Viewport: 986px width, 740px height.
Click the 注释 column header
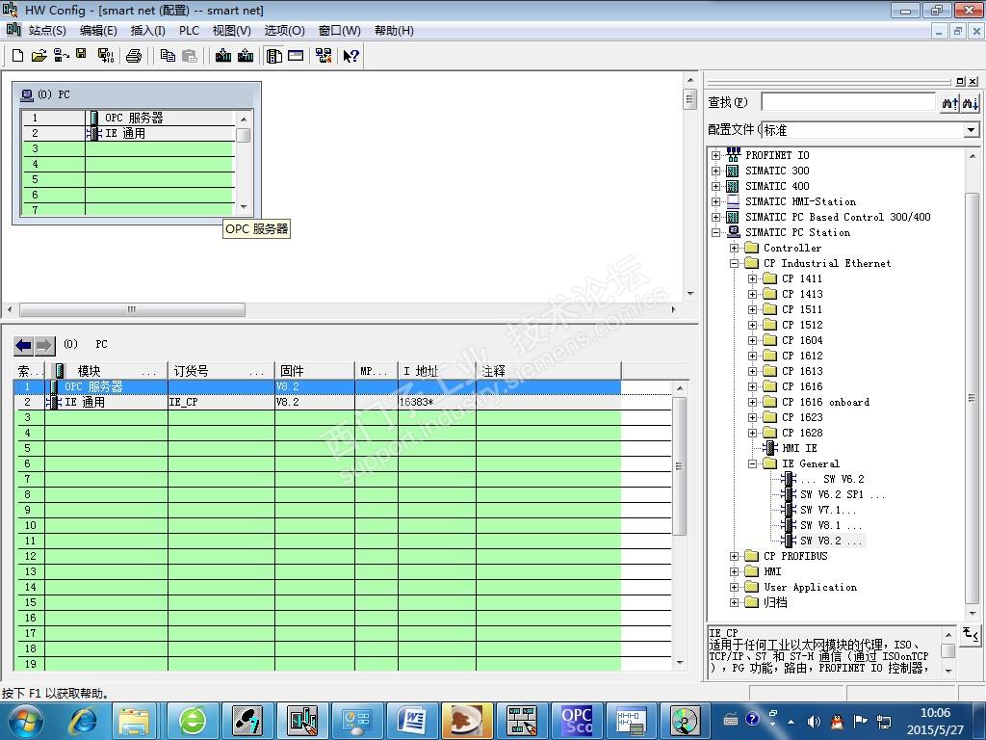point(548,371)
